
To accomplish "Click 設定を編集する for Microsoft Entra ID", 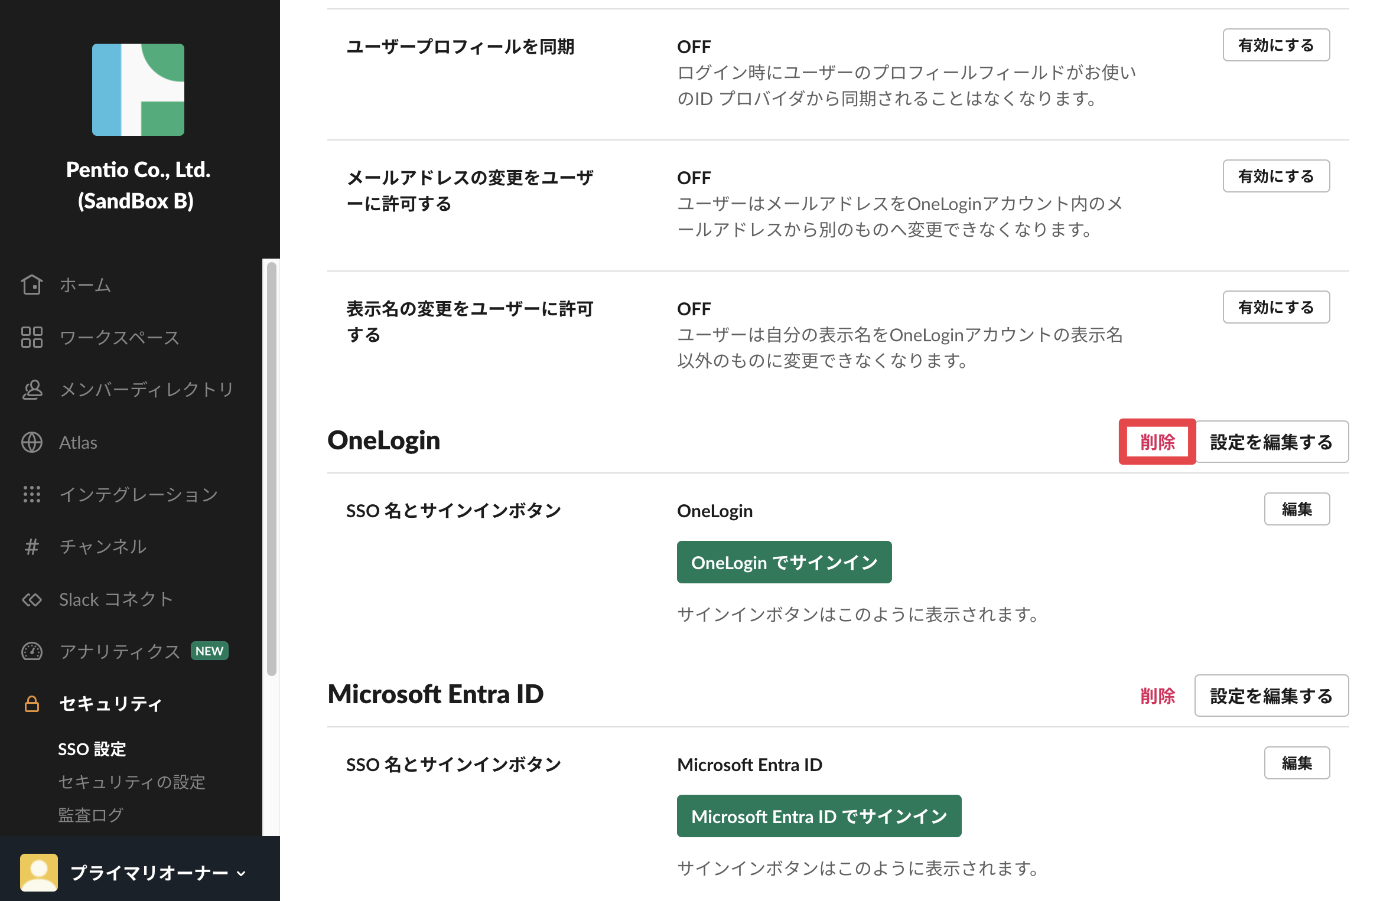I will click(1271, 696).
